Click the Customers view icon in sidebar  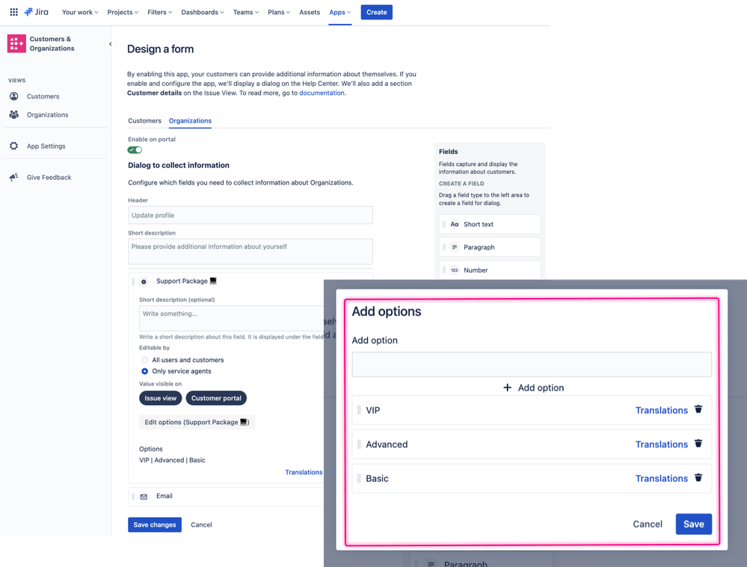click(x=13, y=96)
